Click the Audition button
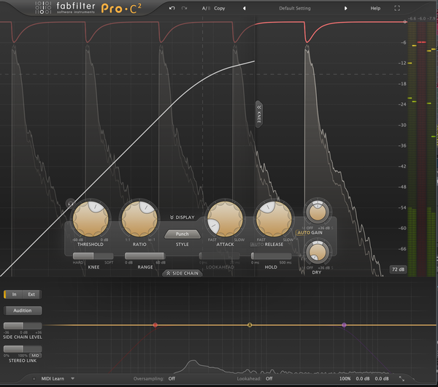This screenshot has height=387, width=438. (23, 310)
